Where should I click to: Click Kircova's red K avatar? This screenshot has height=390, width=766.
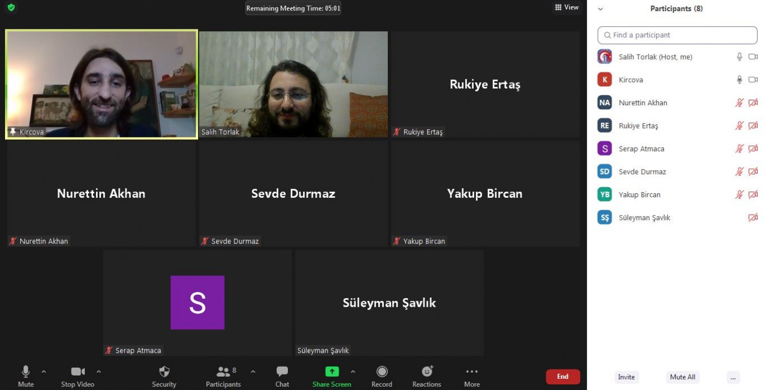click(x=605, y=80)
